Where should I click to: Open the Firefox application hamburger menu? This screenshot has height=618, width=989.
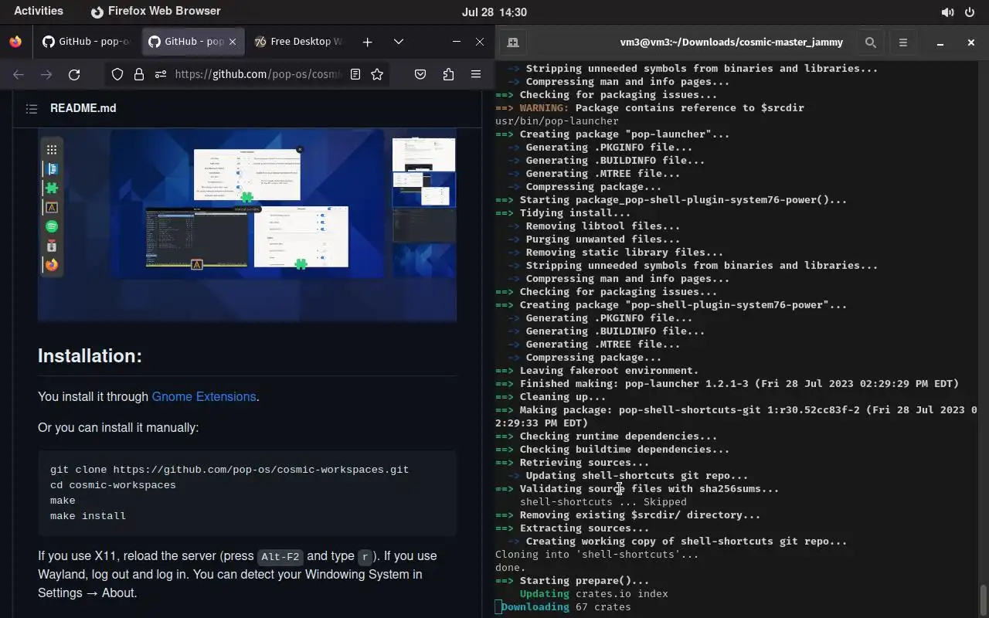click(476, 74)
